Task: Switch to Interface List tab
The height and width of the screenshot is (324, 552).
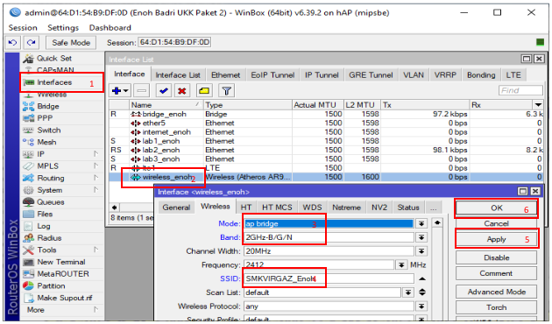Action: tap(178, 75)
